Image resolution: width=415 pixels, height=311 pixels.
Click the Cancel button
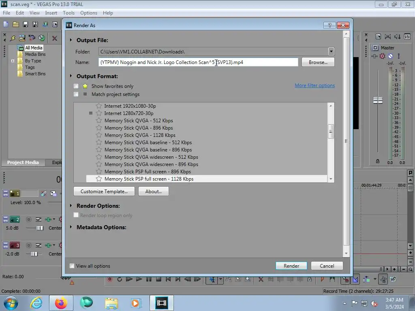click(327, 266)
